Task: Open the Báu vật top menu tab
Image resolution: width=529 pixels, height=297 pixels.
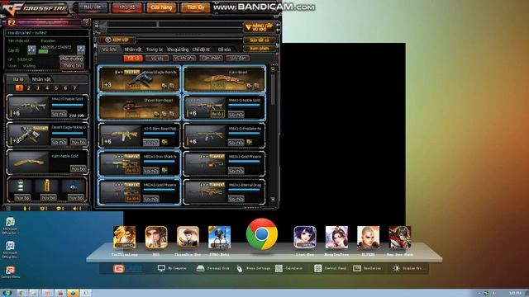Action: point(93,7)
